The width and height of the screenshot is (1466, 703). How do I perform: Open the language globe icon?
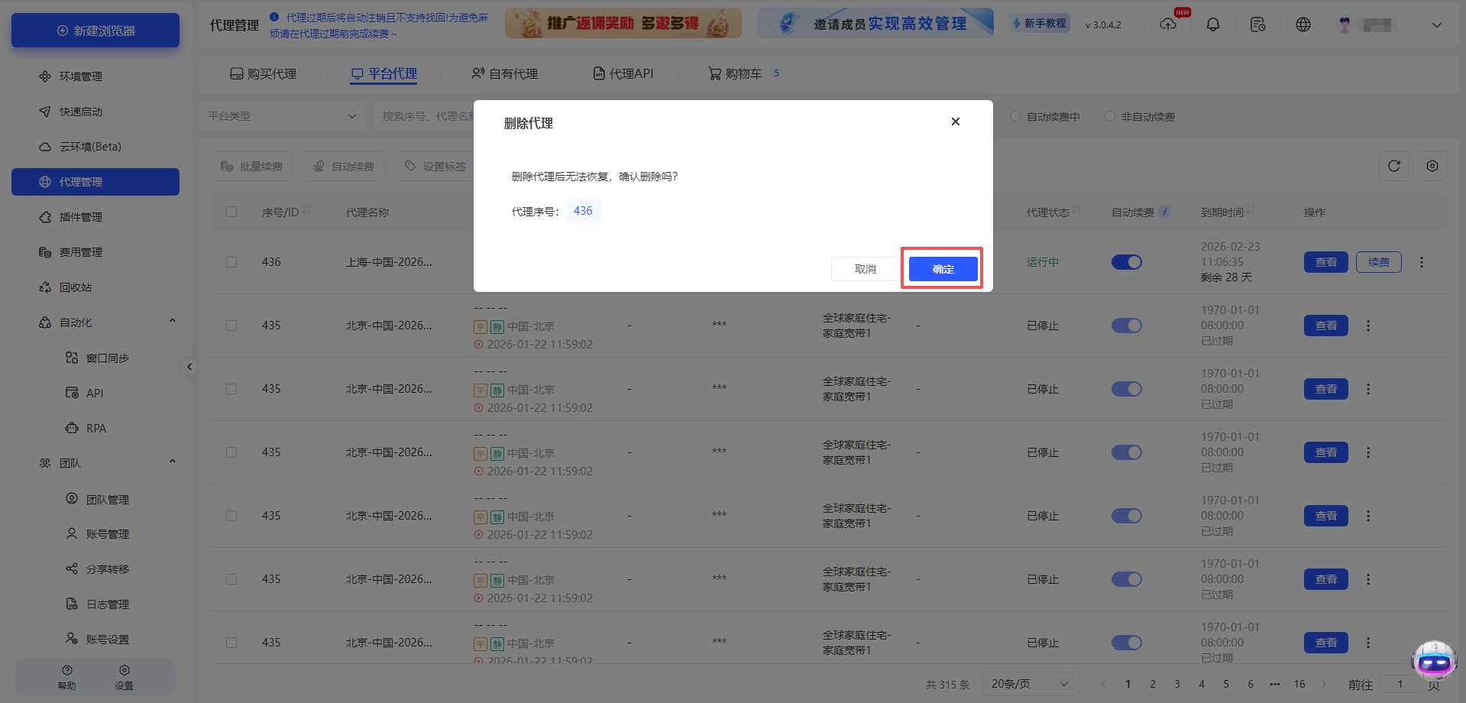1303,24
